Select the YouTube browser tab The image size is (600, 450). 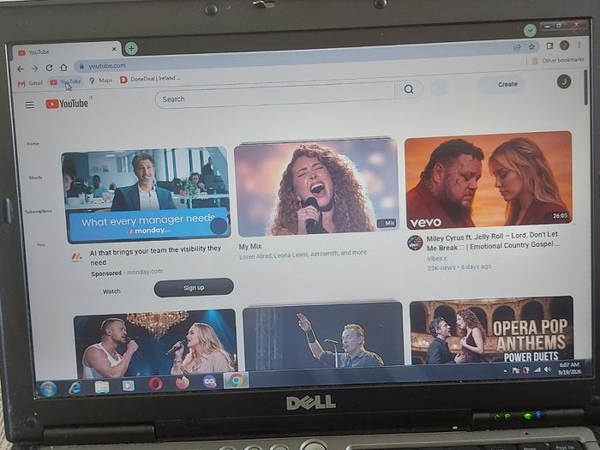[x=67, y=51]
